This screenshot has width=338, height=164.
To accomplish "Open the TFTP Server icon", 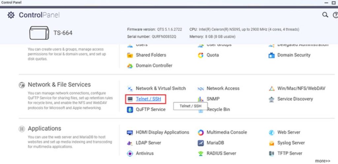I will pyautogui.click(x=271, y=154).
